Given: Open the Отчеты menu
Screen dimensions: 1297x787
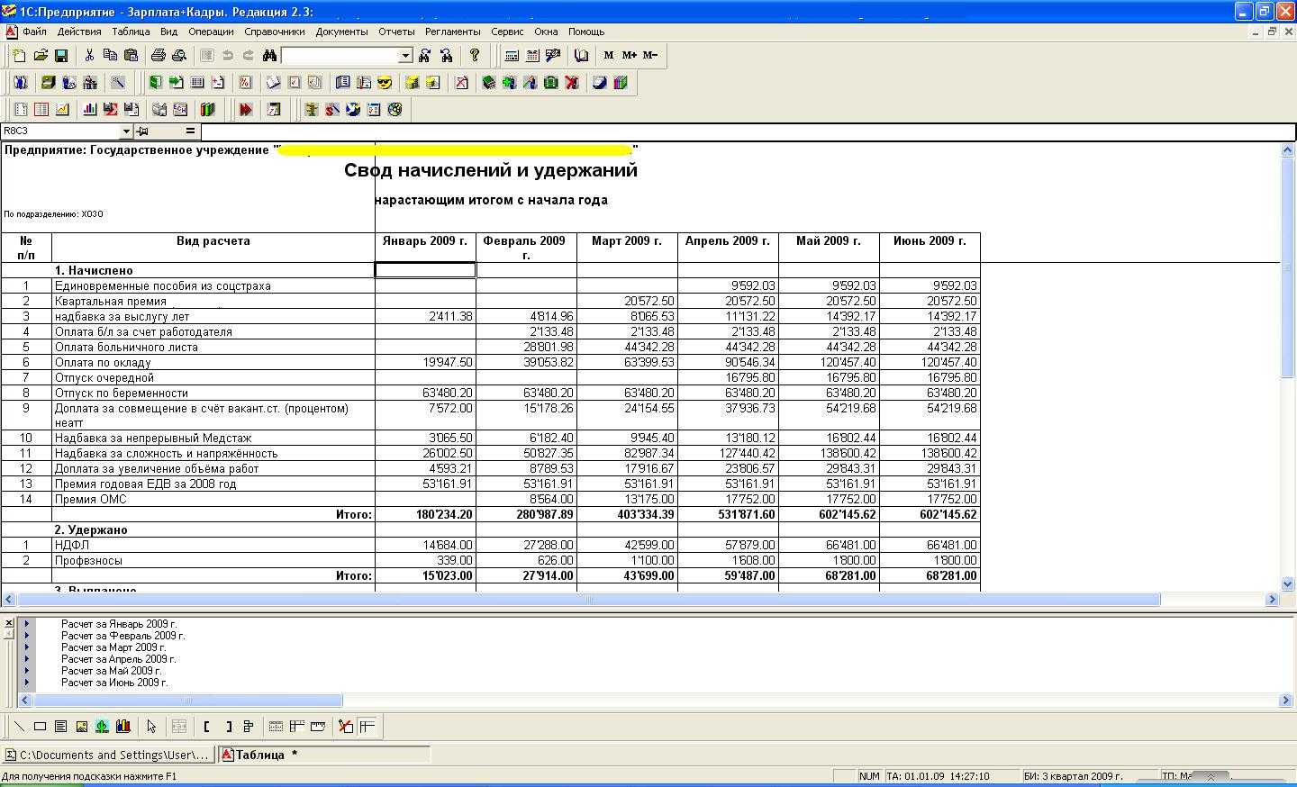Looking at the screenshot, I should [x=396, y=32].
